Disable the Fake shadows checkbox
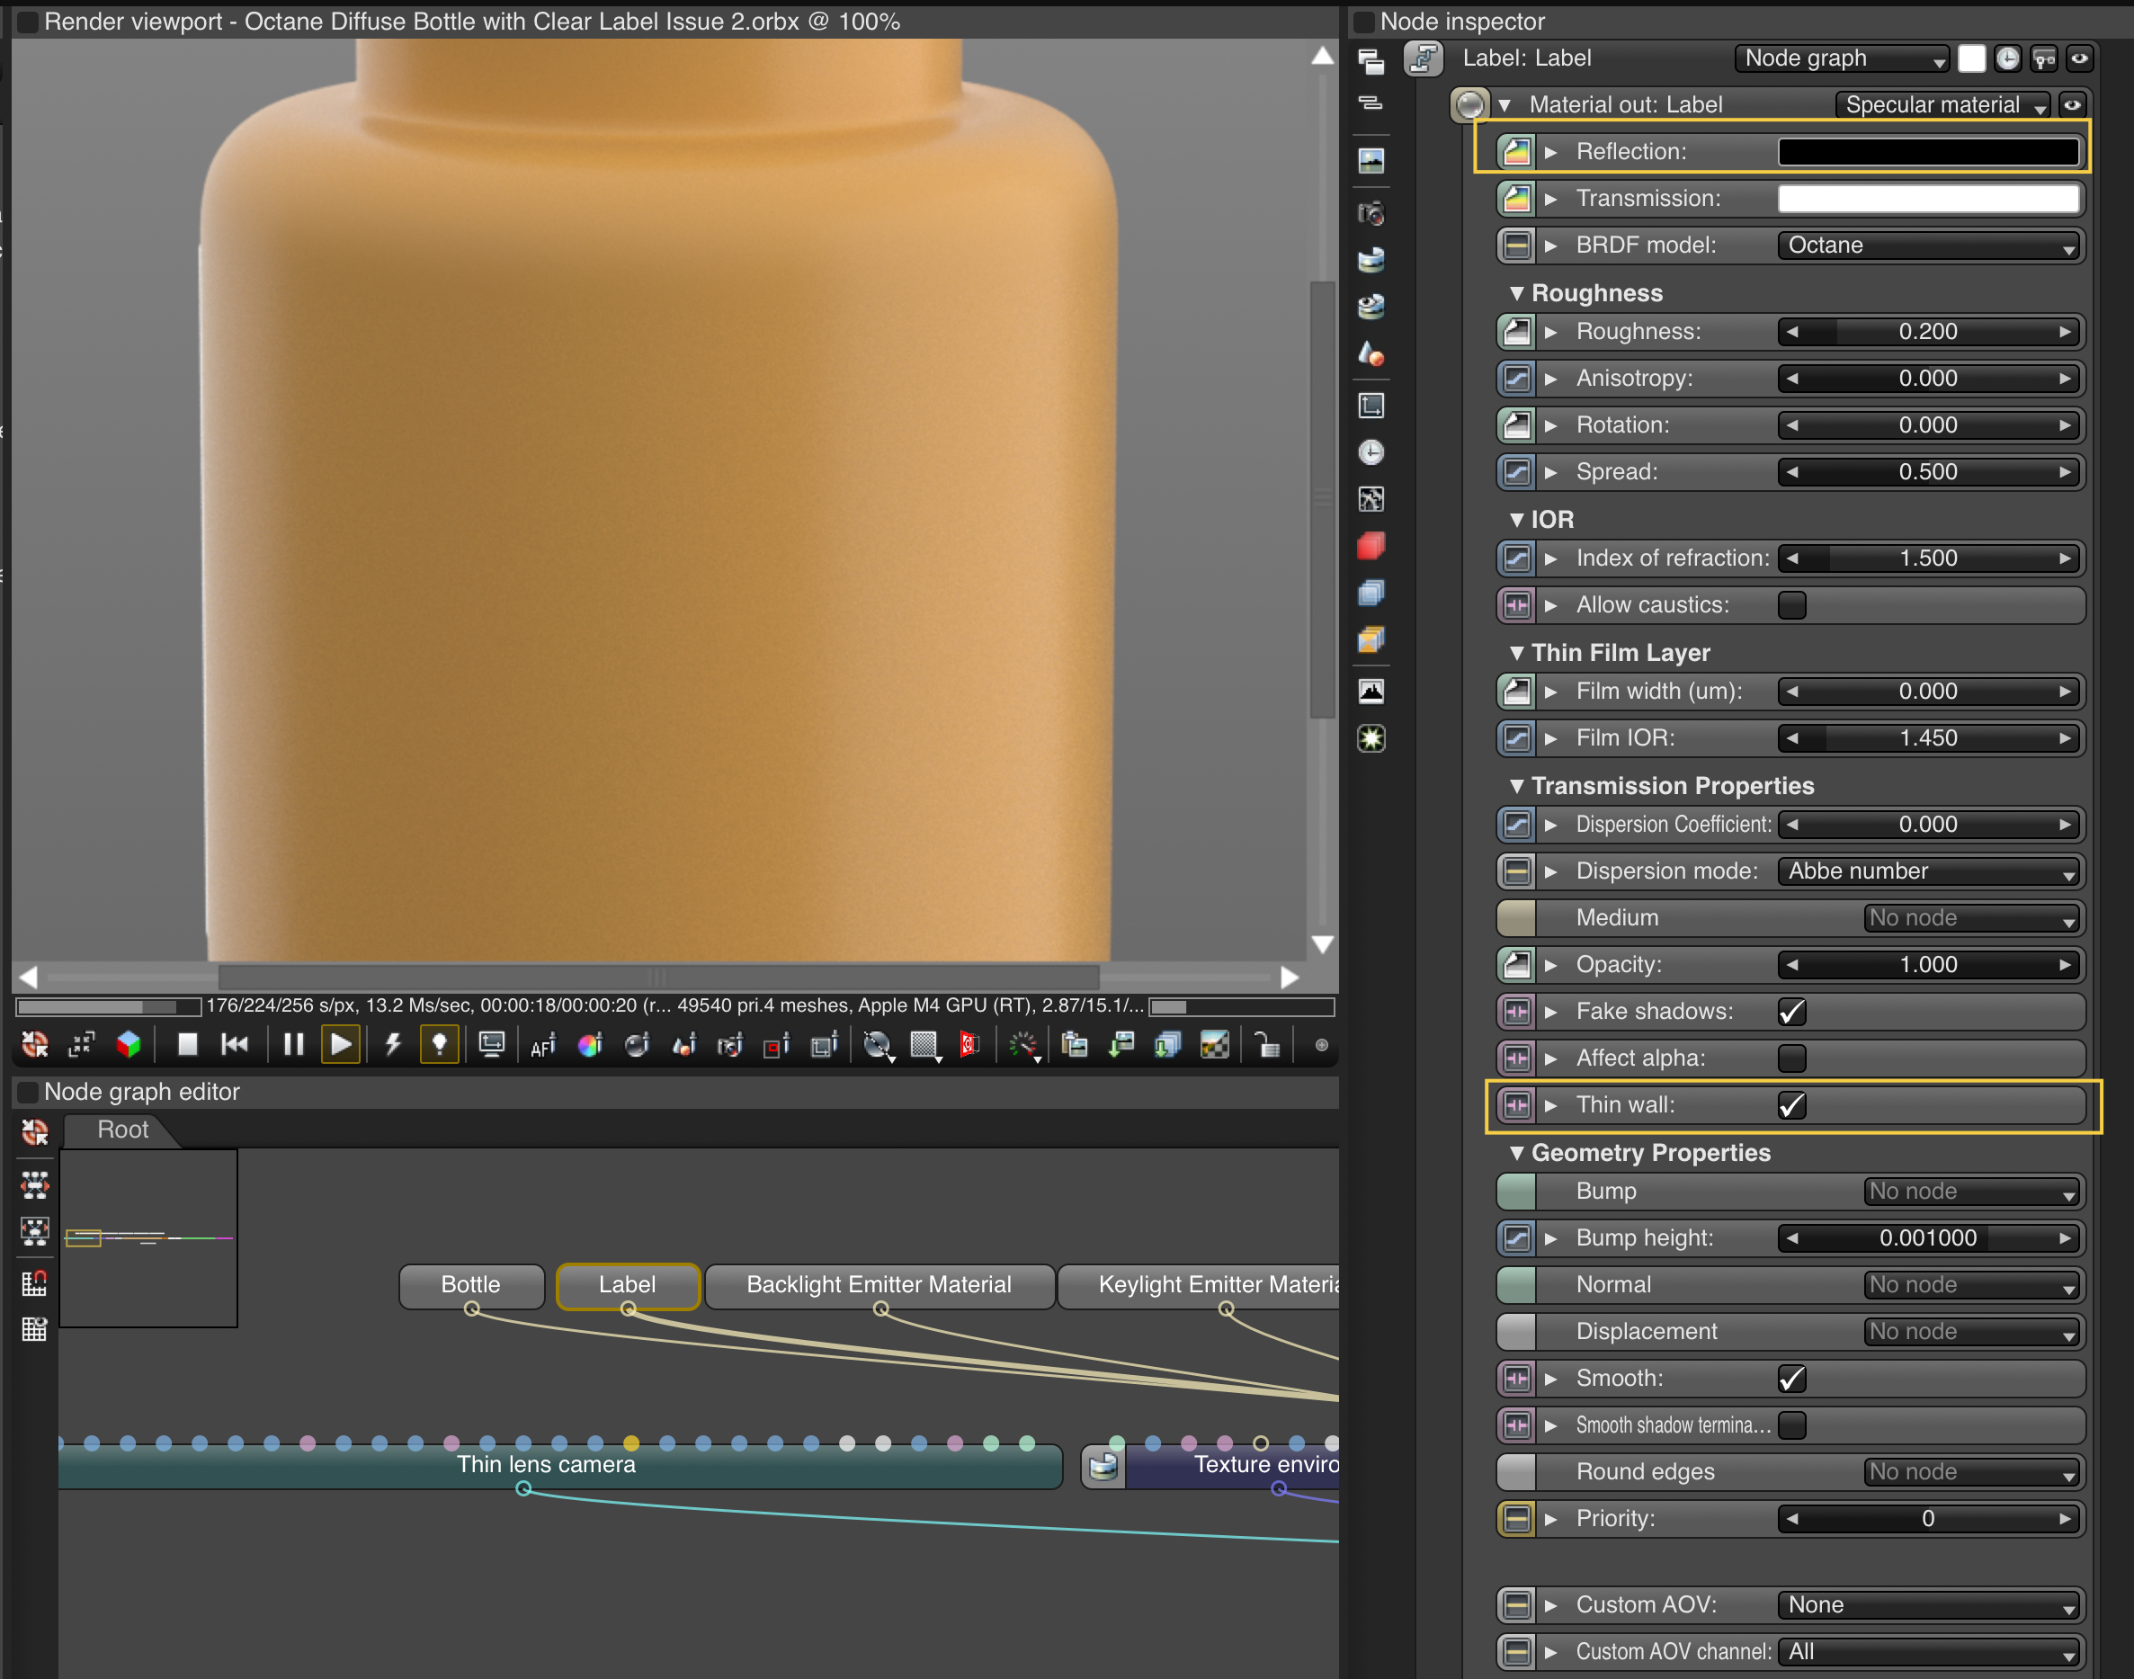Viewport: 2134px width, 1679px height. click(1791, 1012)
